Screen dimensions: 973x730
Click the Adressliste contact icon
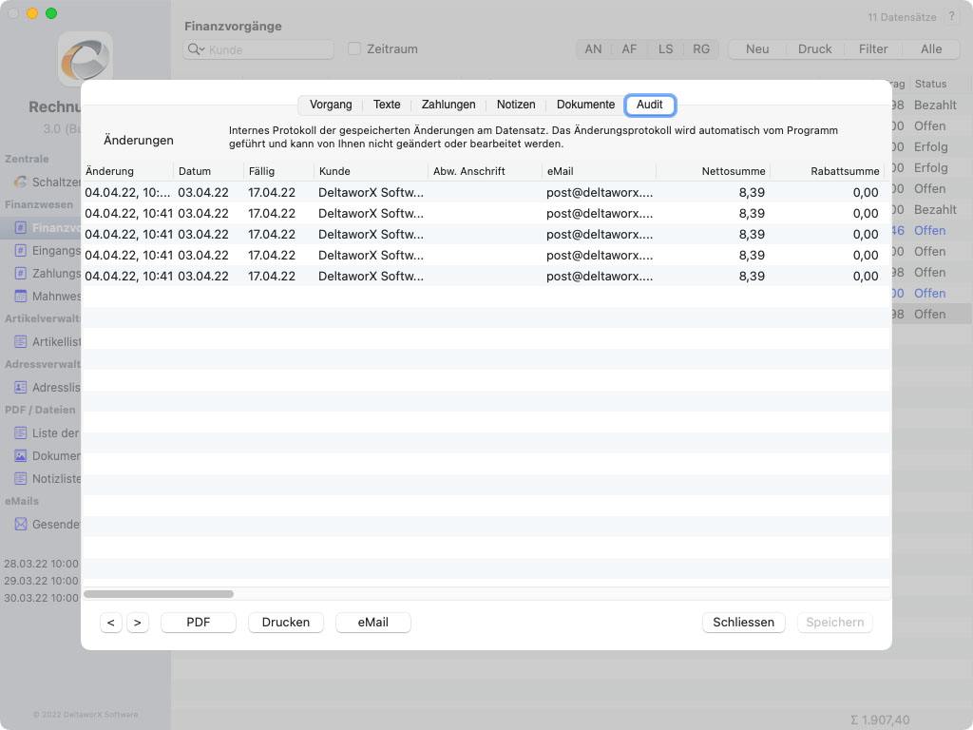(x=20, y=387)
